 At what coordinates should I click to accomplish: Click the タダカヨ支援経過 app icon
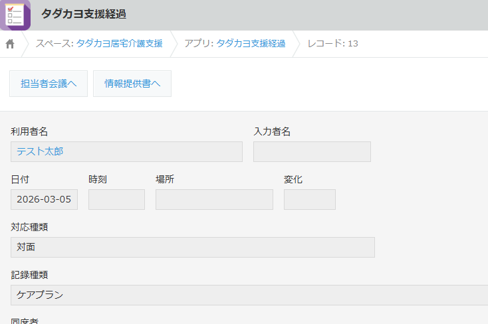coord(15,15)
